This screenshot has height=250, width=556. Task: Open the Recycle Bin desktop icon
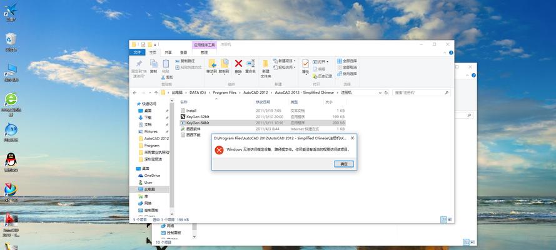pos(11,42)
